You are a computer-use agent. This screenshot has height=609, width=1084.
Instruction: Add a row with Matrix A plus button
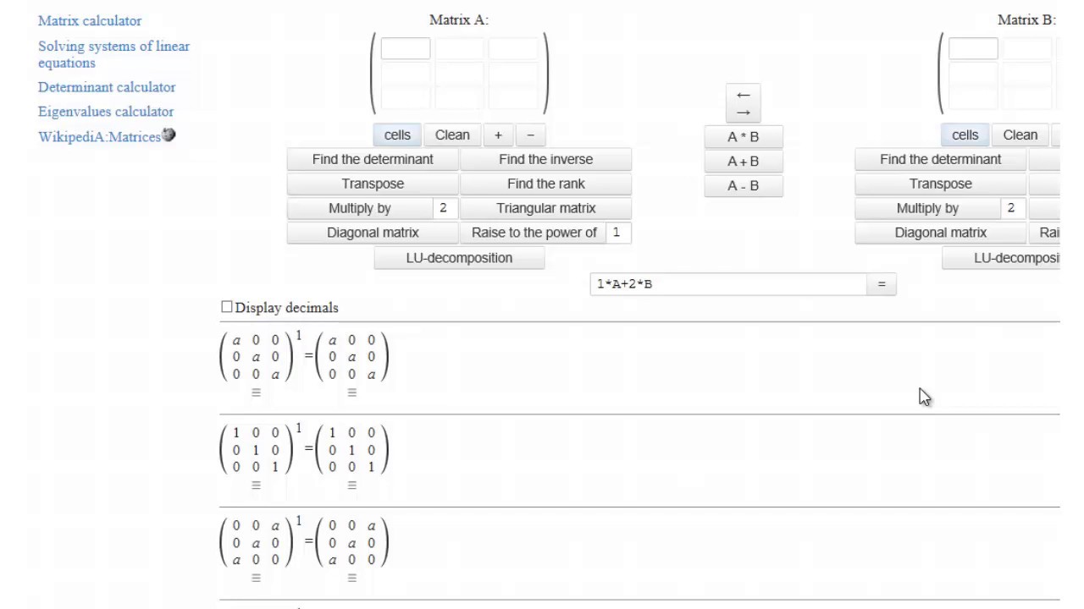pos(498,135)
